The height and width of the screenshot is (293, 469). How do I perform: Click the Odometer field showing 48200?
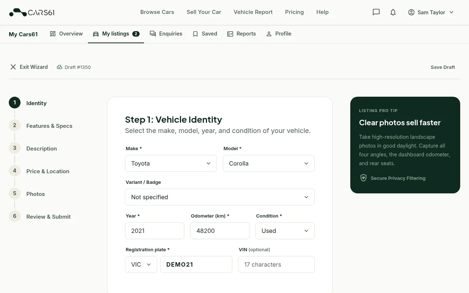[x=220, y=231]
